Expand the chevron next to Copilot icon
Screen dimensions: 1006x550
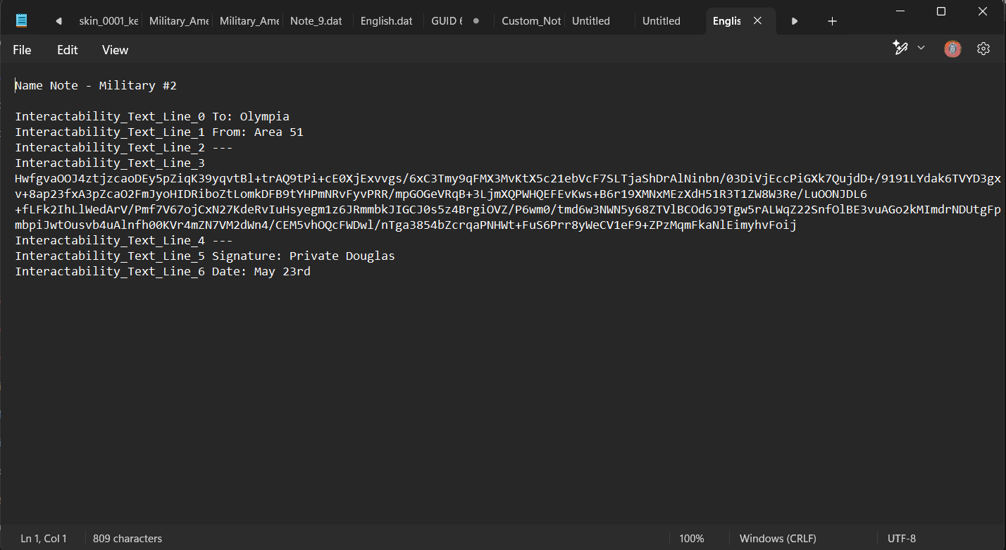coord(921,48)
